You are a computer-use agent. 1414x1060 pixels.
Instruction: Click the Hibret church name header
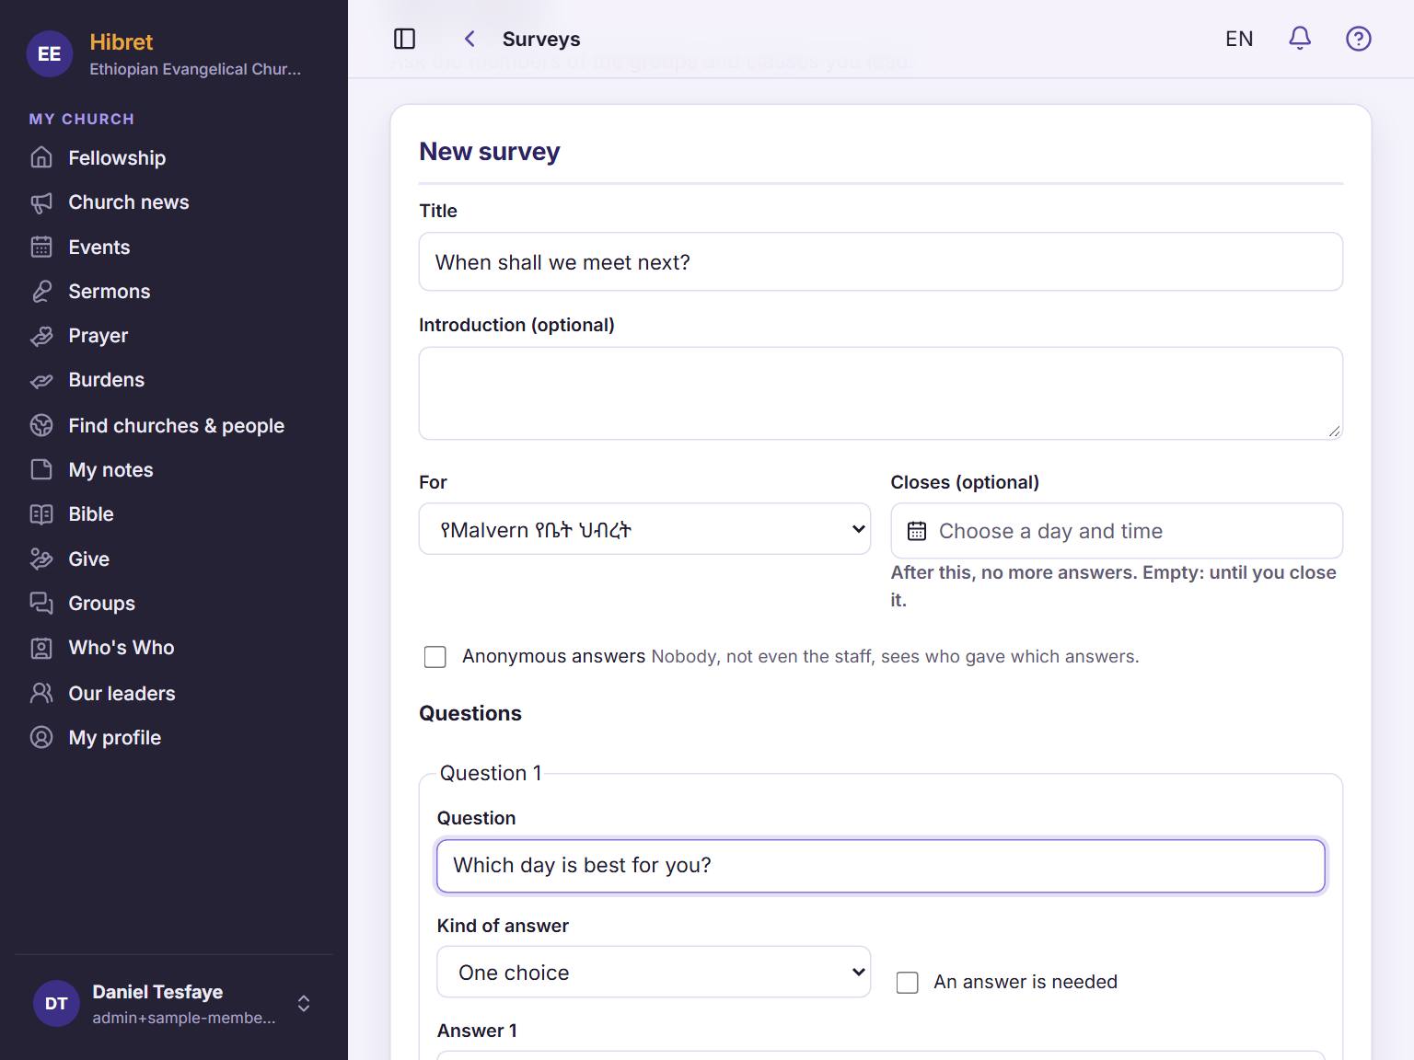[x=122, y=42]
